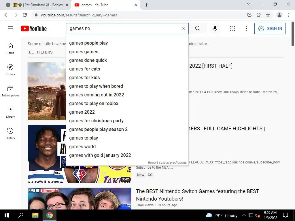
Task: Click Chrome icon in taskbar
Action: 50,215
